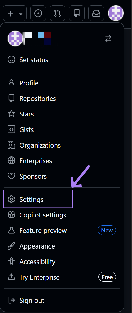
Task: Open the Pull requests icon
Action: (57, 13)
